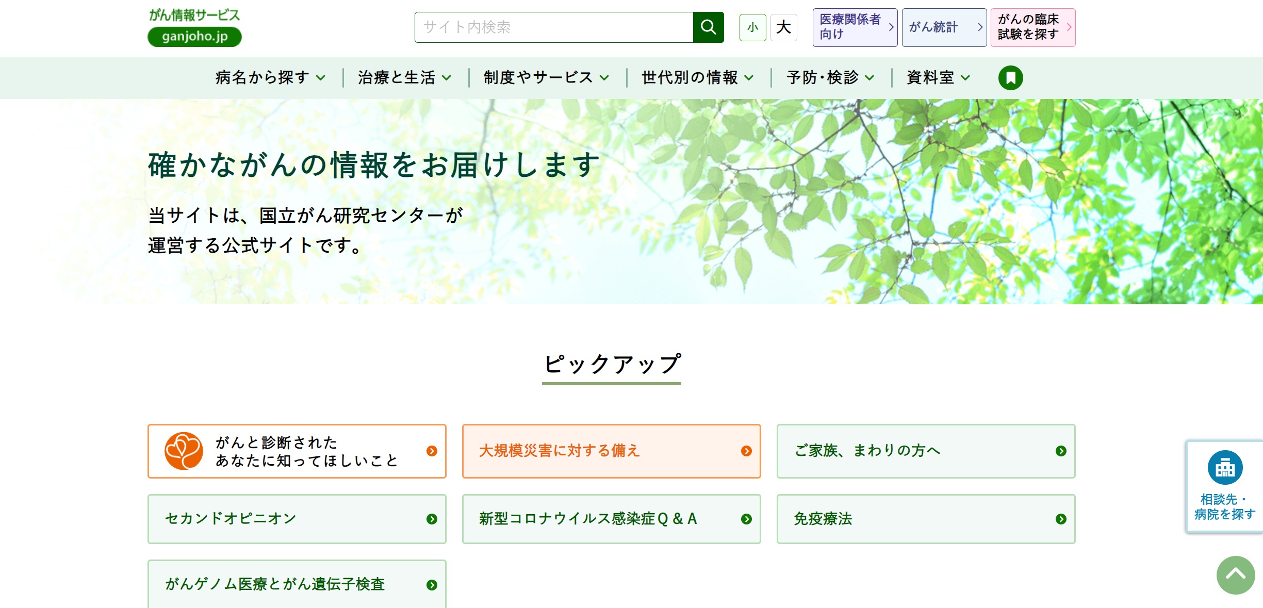Click the arrow icon on セカンドオピニオン card
The image size is (1263, 608).
pos(433,519)
